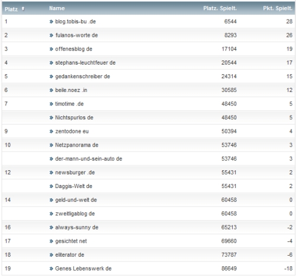
Task: Open geld-und-welt de link
Action: pos(76,200)
